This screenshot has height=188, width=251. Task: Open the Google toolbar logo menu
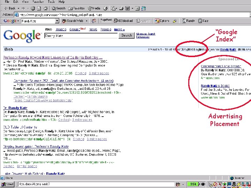point(11,21)
